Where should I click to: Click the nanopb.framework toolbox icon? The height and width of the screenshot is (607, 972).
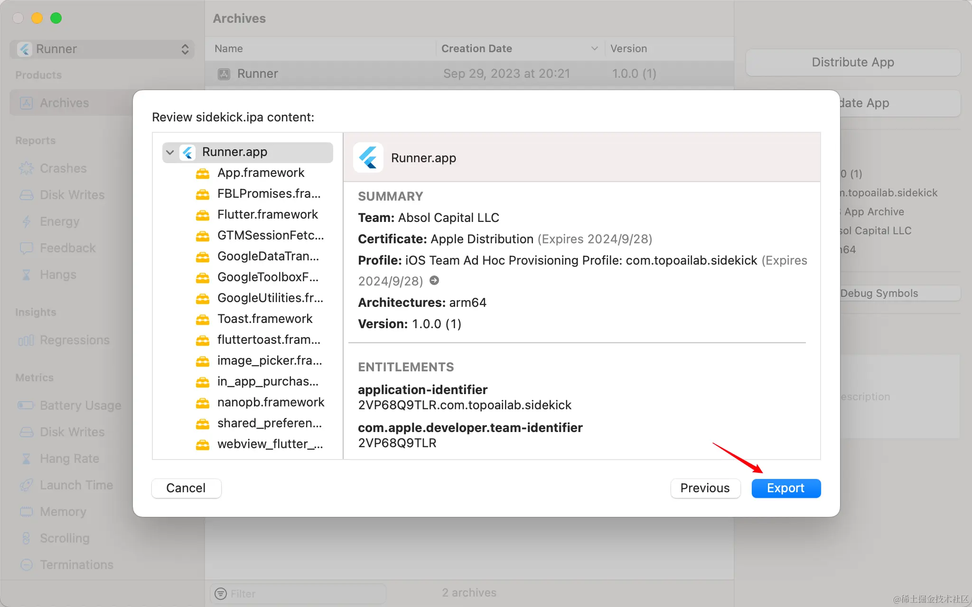203,403
